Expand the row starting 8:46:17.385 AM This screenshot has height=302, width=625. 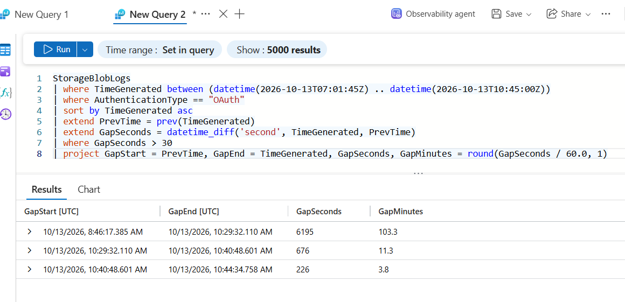tap(29, 231)
